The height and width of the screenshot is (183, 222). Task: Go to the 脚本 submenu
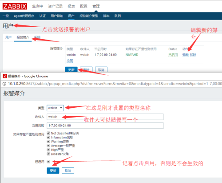pyautogui.click(x=106, y=16)
